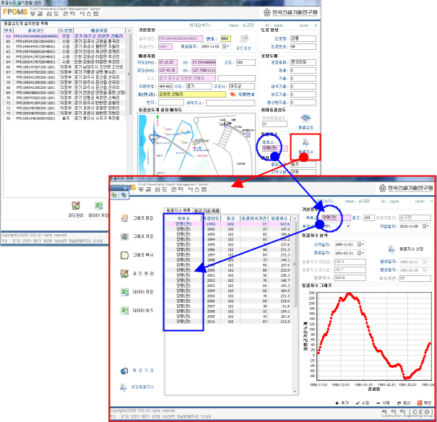Viewport: 437px width, 422px height.
Task: Click the 세부주소 input field
Action: 230,103
